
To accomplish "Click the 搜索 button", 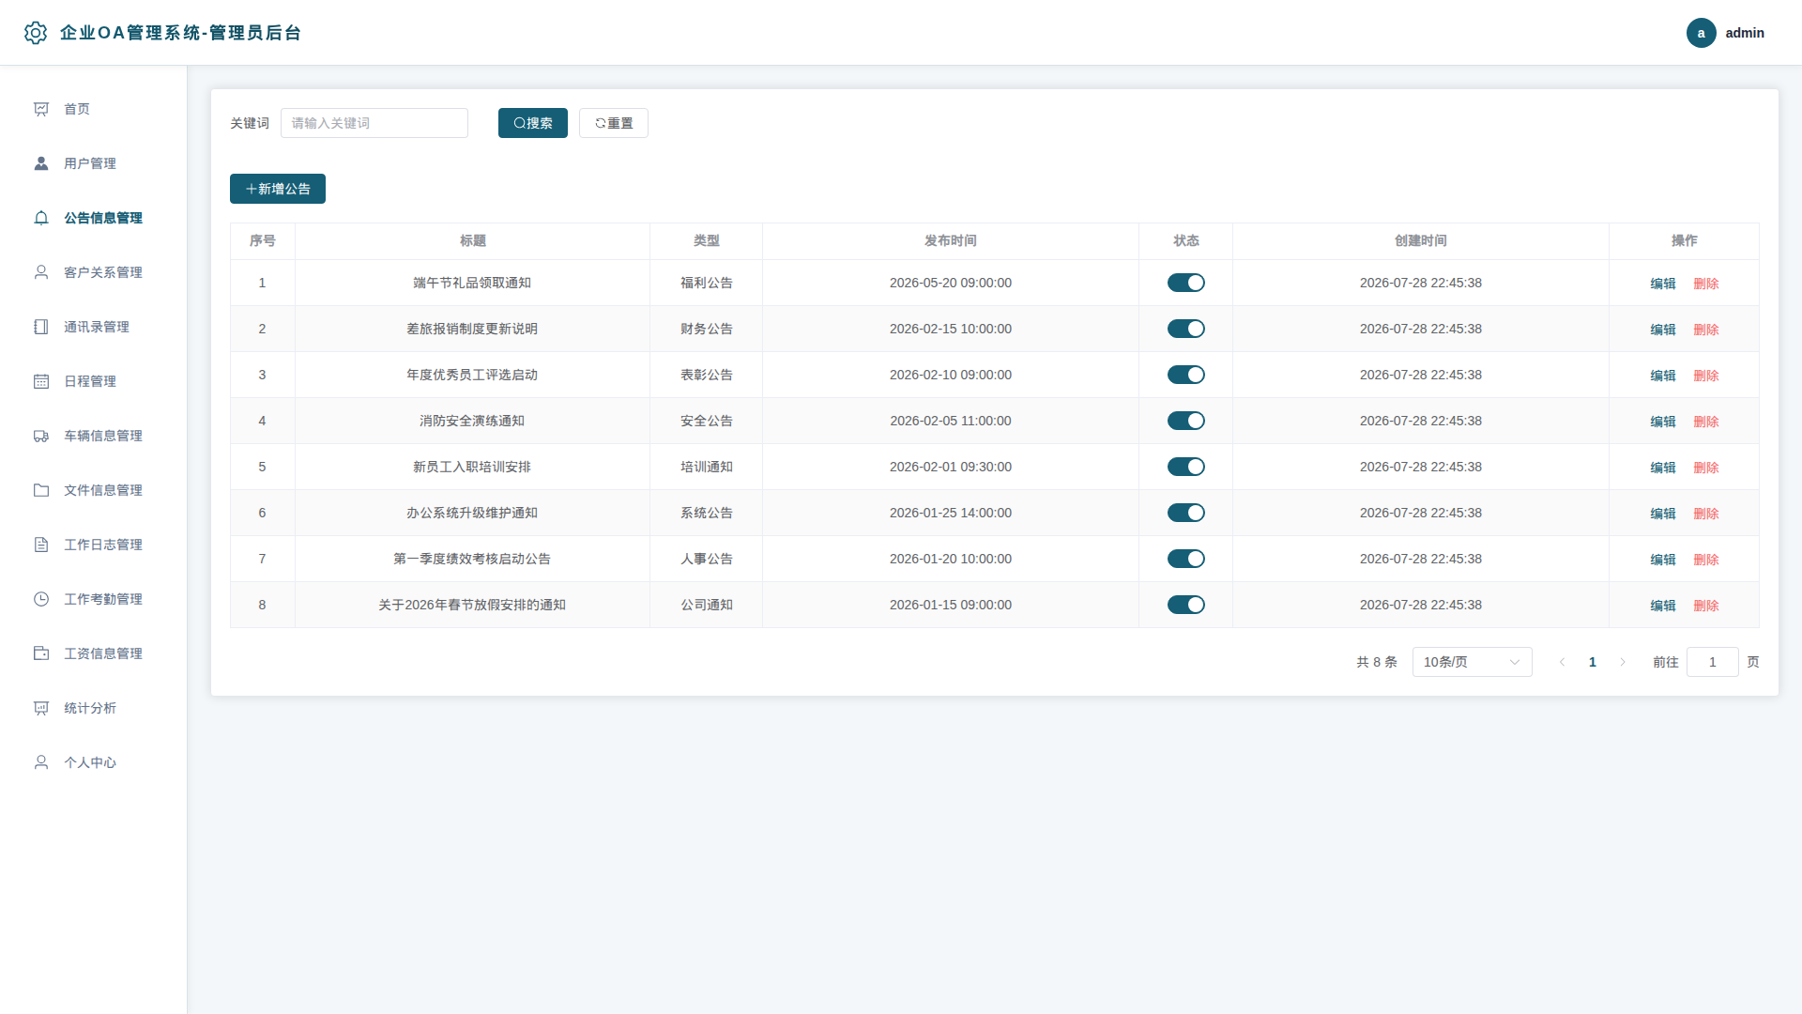I will 532,123.
